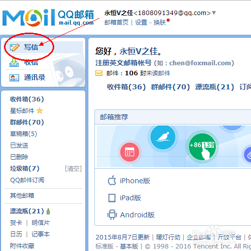
Task: Open 草稿箱(5) drafts folder
Action: [24, 134]
